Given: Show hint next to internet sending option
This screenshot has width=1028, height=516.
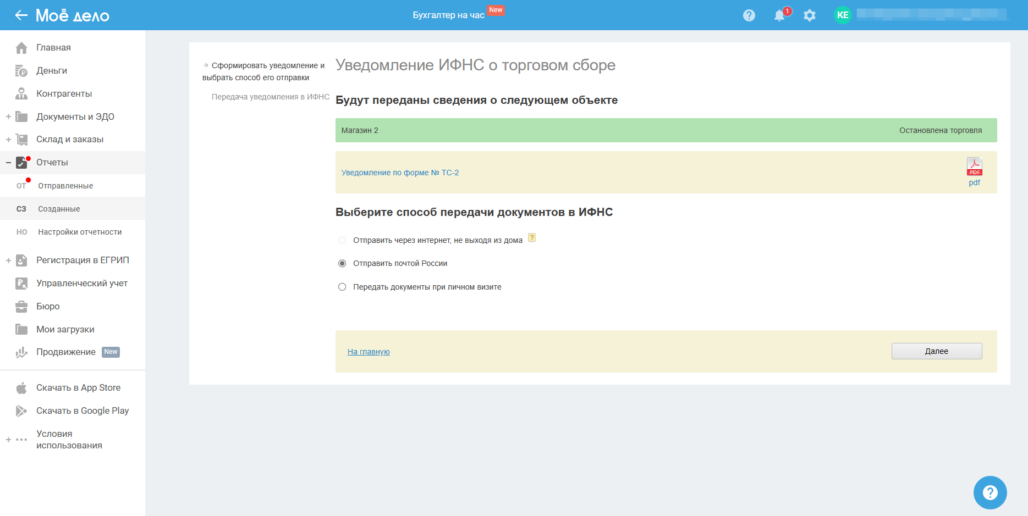Looking at the screenshot, I should point(532,238).
